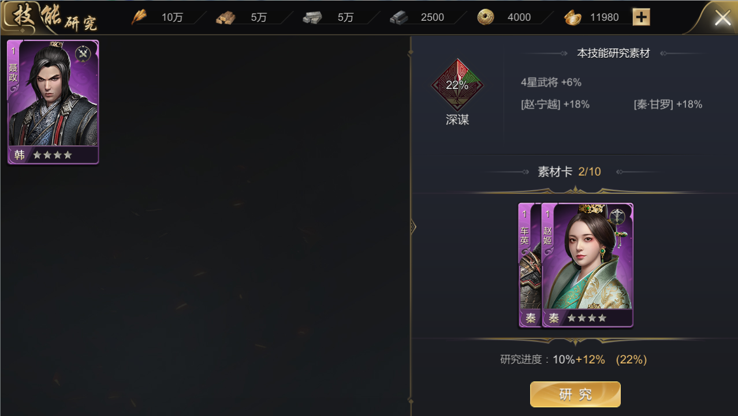
Task: Select the 赵姬 material card
Action: coord(587,265)
